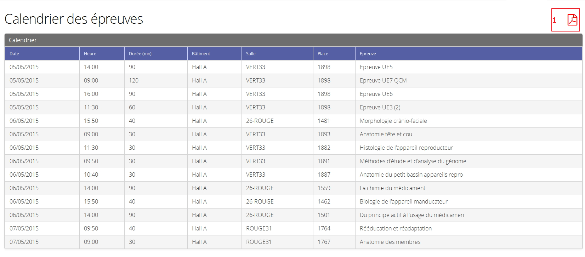Click Histologie de l'appareil reproducteur
Screen dimensions: 585x257
(406, 148)
